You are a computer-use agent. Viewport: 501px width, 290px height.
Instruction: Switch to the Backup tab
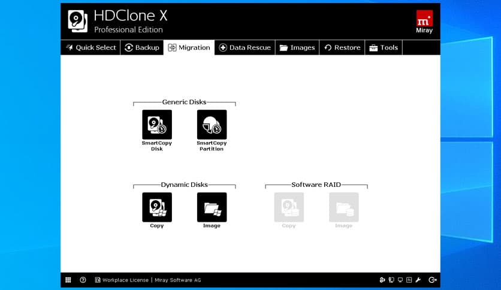tap(142, 47)
